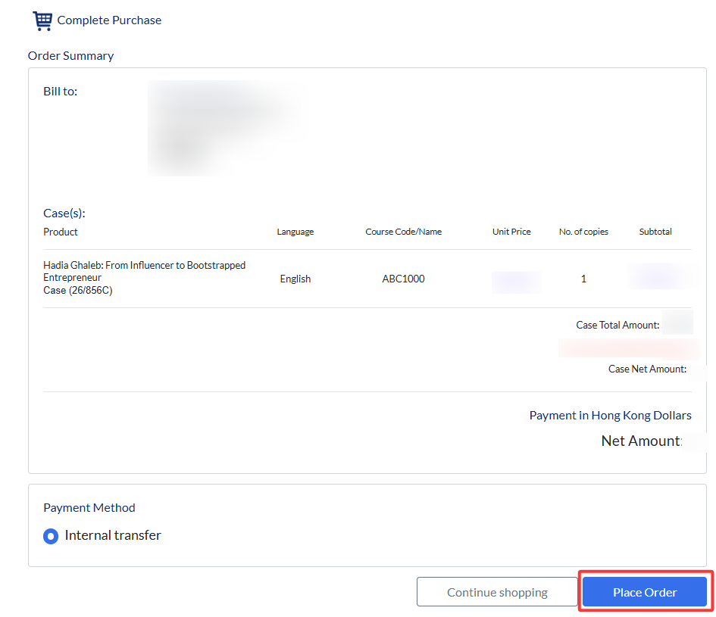The height and width of the screenshot is (617, 716).
Task: Click the ABC1000 course code cell
Action: (x=403, y=279)
